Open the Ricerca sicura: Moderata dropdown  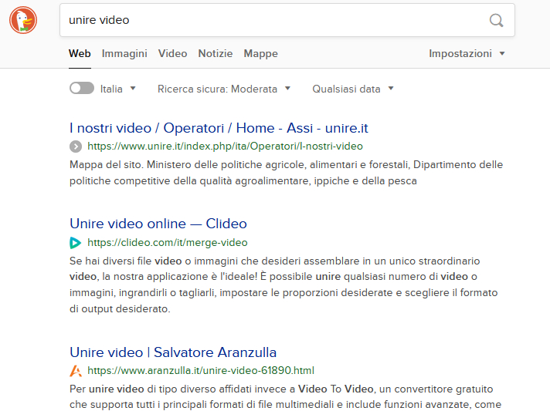pos(224,89)
